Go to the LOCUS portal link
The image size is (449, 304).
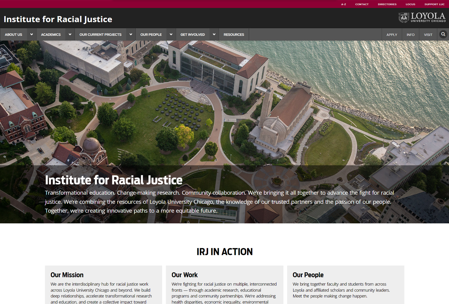(410, 4)
